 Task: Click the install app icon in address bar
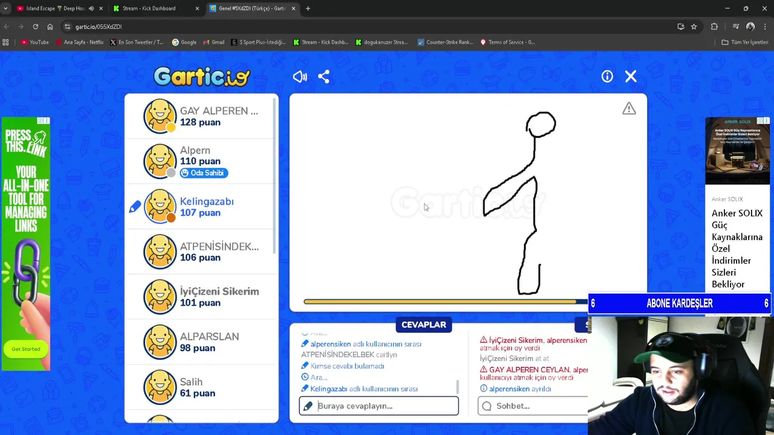(680, 27)
